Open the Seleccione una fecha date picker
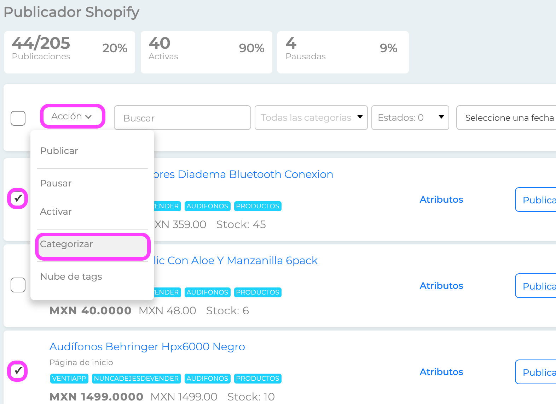 506,118
